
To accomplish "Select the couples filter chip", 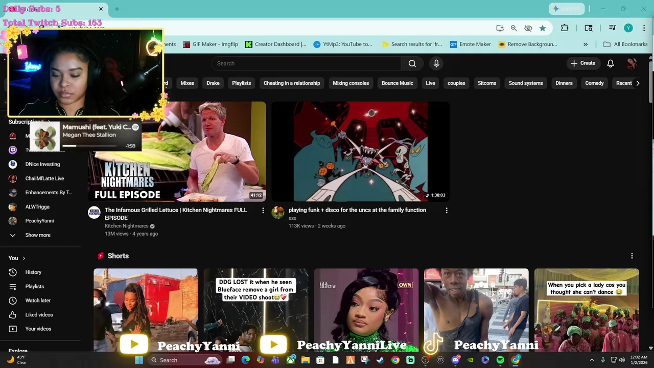I will point(456,83).
